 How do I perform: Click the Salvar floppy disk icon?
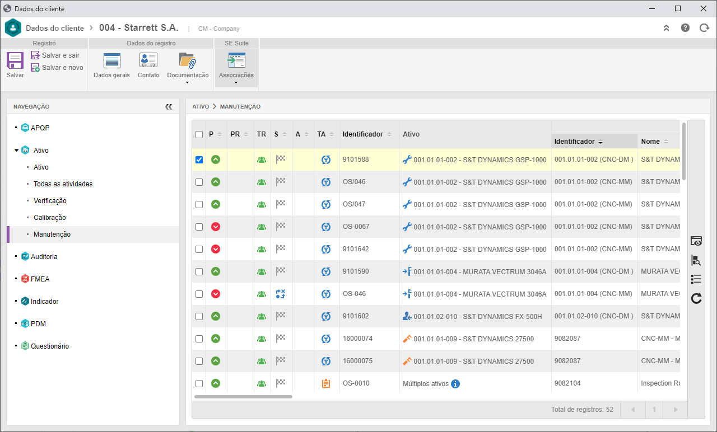click(15, 60)
